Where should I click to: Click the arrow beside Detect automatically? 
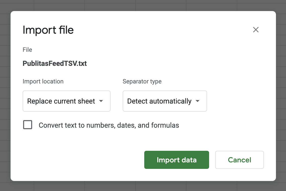pyautogui.click(x=198, y=101)
